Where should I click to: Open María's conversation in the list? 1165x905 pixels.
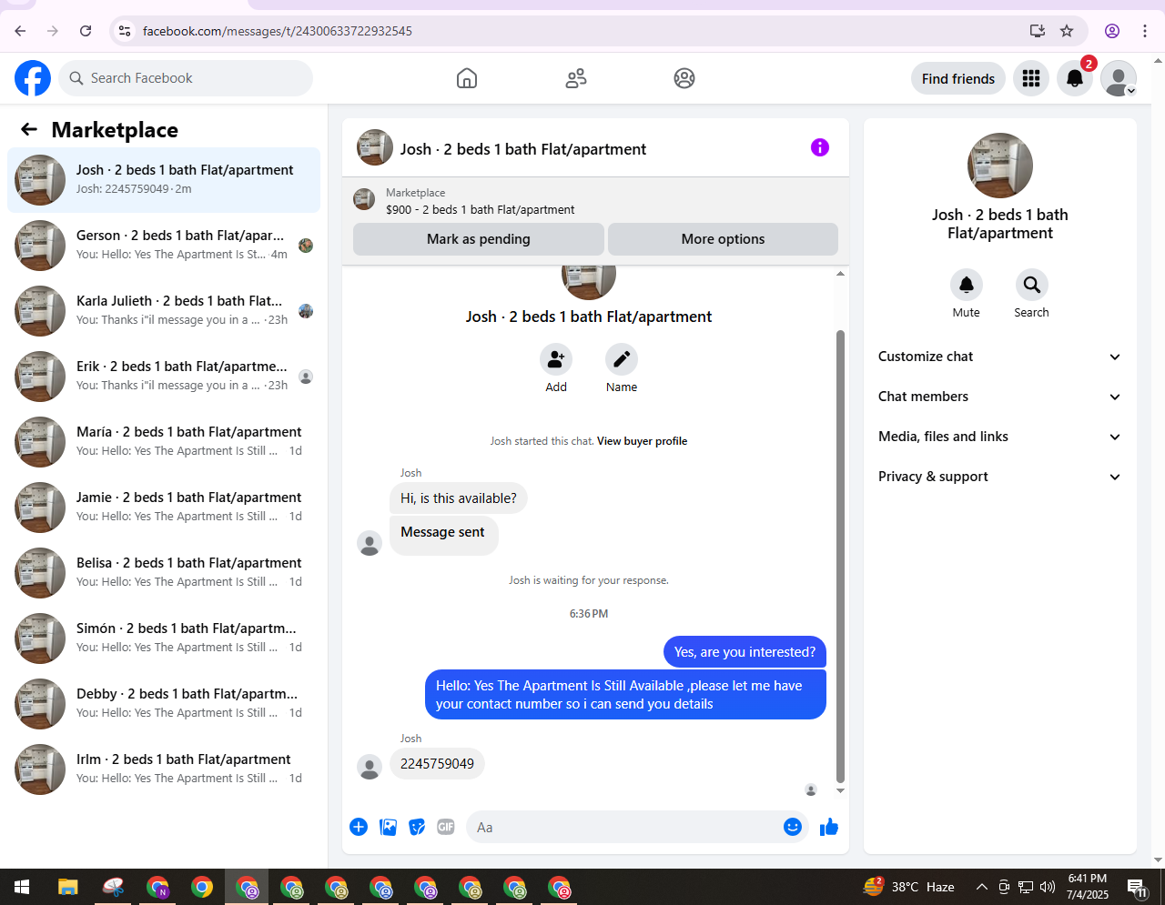pyautogui.click(x=164, y=442)
